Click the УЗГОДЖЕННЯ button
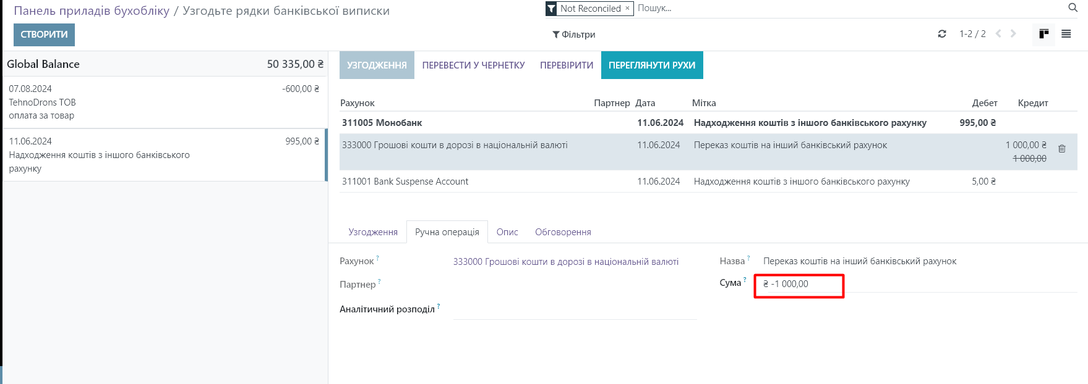Viewport: 1088px width, 384px height. [x=377, y=65]
